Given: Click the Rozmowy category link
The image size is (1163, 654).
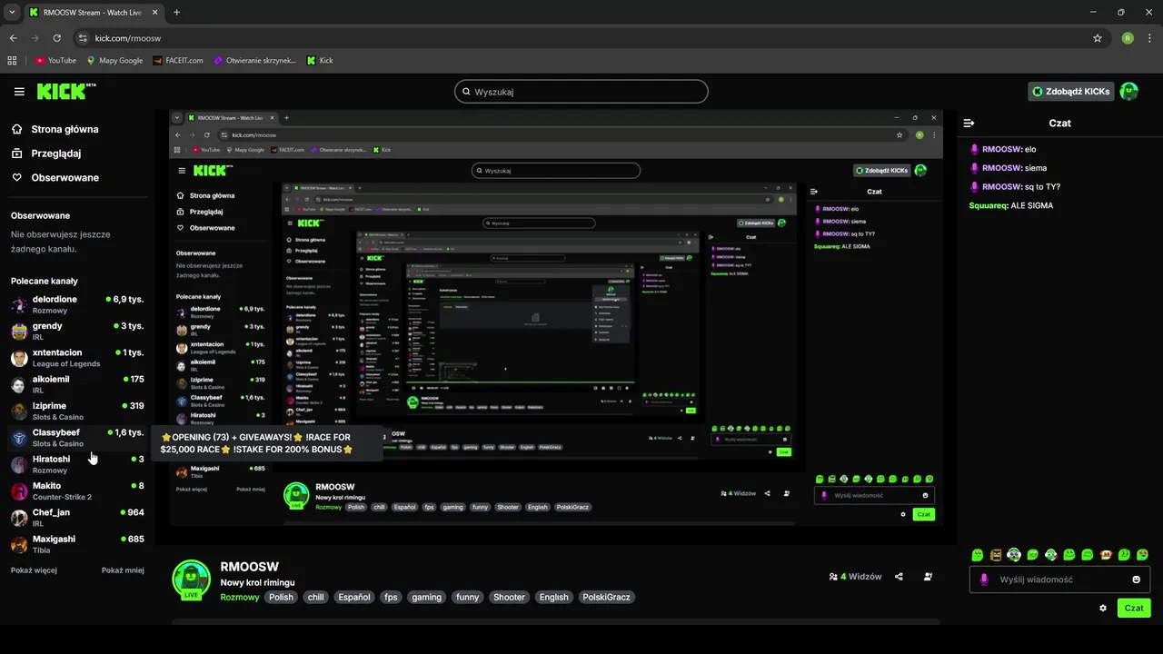Looking at the screenshot, I should pos(240,597).
